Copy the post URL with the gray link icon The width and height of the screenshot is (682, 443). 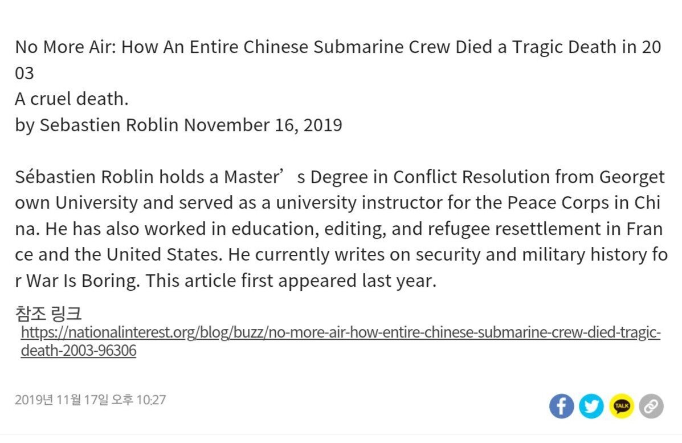[x=651, y=406]
